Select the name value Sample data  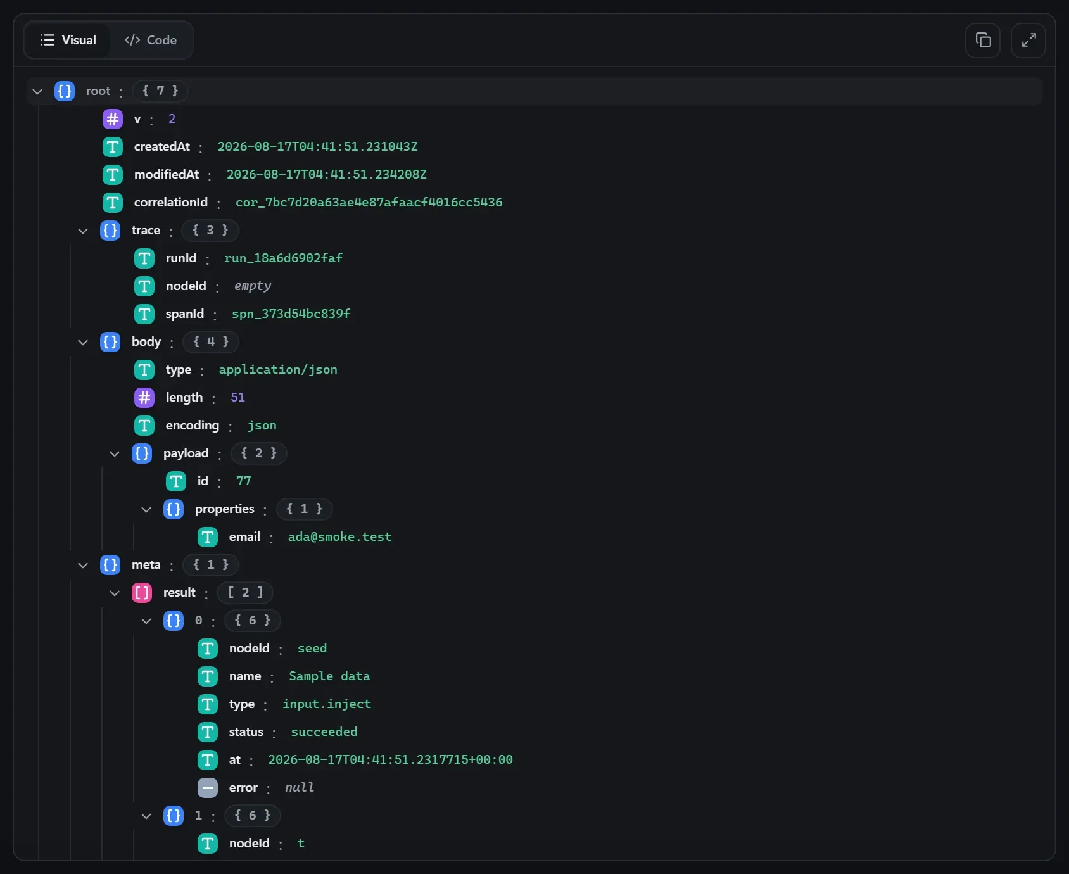click(330, 676)
